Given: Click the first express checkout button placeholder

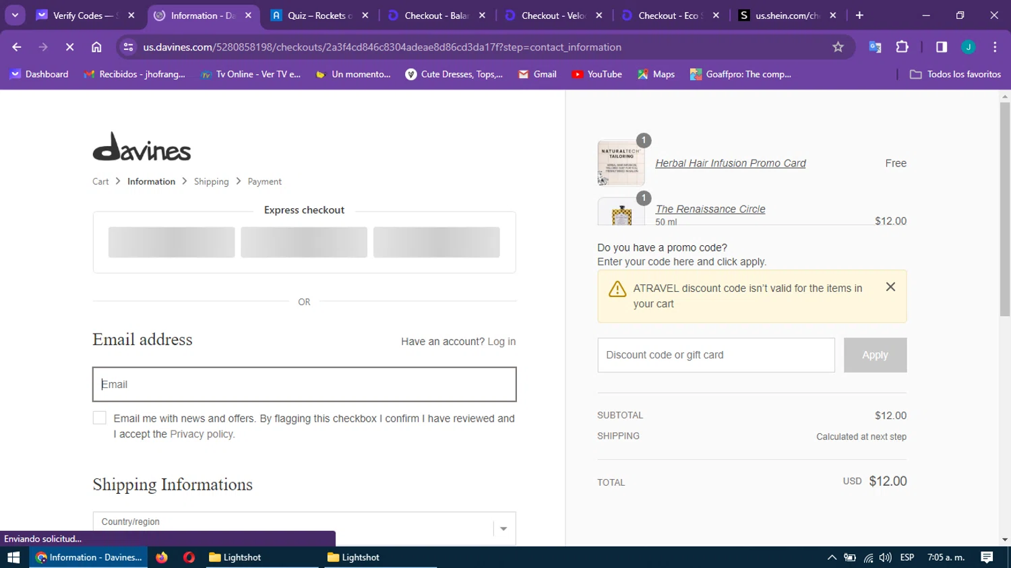Looking at the screenshot, I should click(171, 242).
